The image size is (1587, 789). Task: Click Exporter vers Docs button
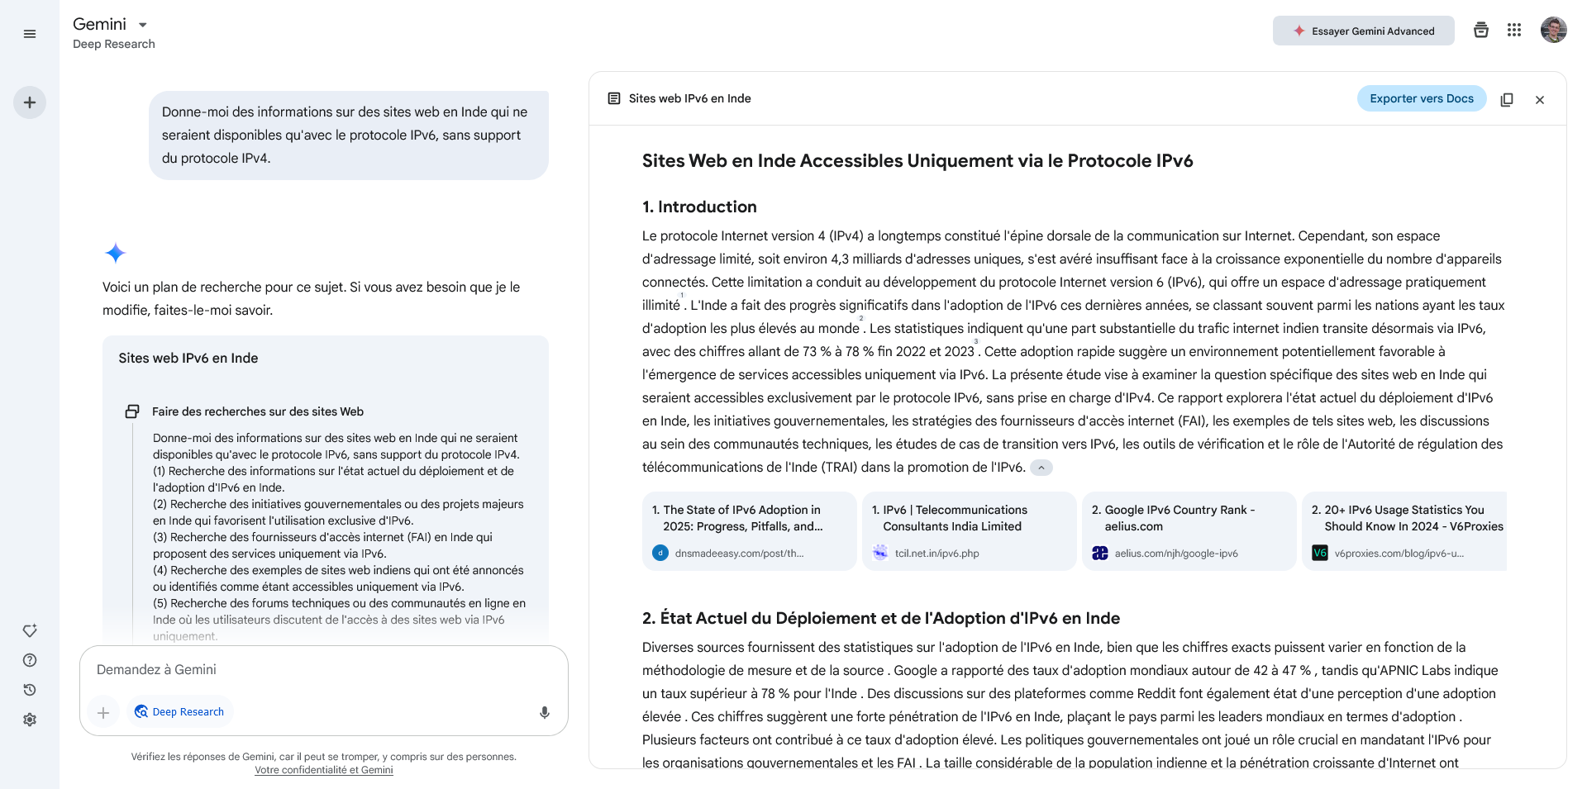pyautogui.click(x=1422, y=98)
